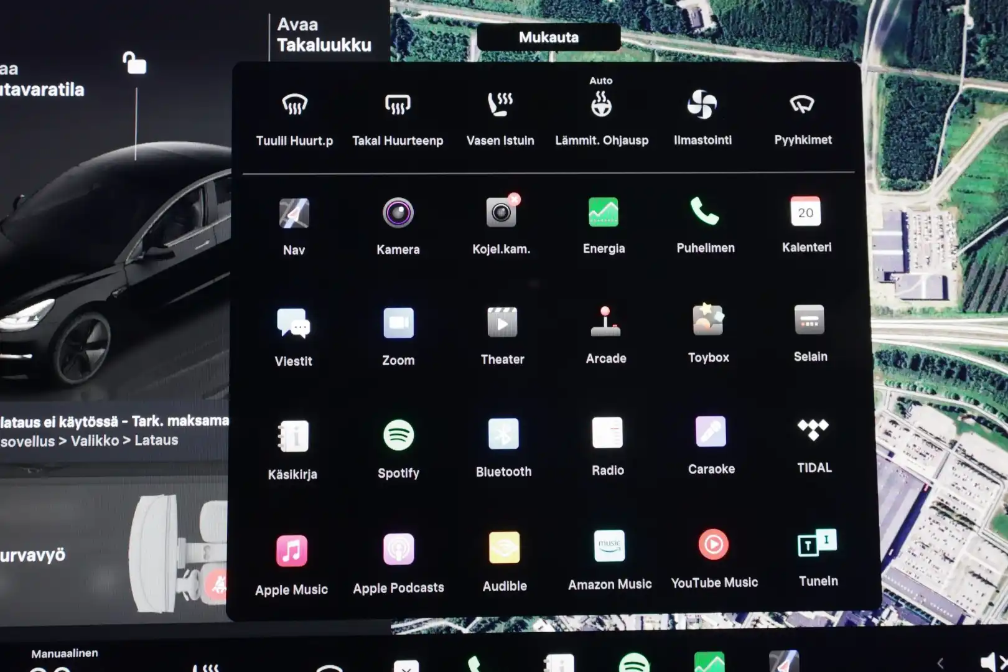Open the Viestit messages app
The height and width of the screenshot is (672, 1008).
pos(293,324)
